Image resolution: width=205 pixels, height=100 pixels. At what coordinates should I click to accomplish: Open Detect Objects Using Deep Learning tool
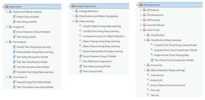coord(101,46)
